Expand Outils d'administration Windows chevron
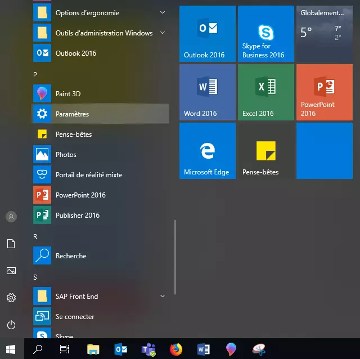 pos(163,33)
